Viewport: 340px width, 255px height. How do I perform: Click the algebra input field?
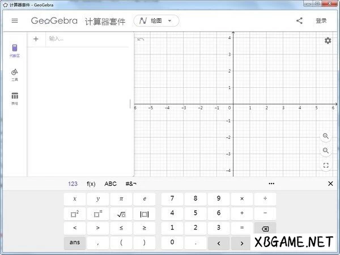tap(88, 39)
